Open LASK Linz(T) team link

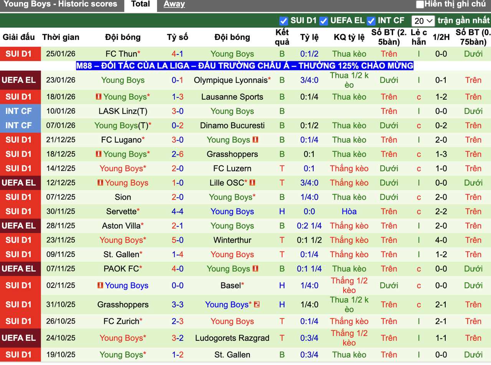tap(123, 111)
